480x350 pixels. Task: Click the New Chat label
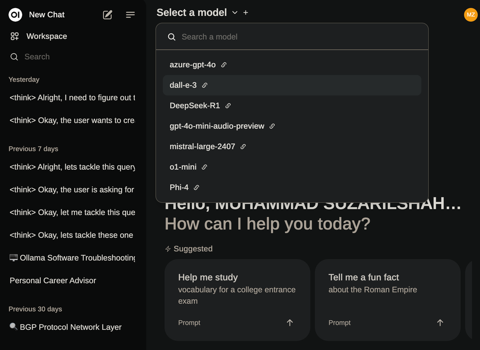click(47, 15)
